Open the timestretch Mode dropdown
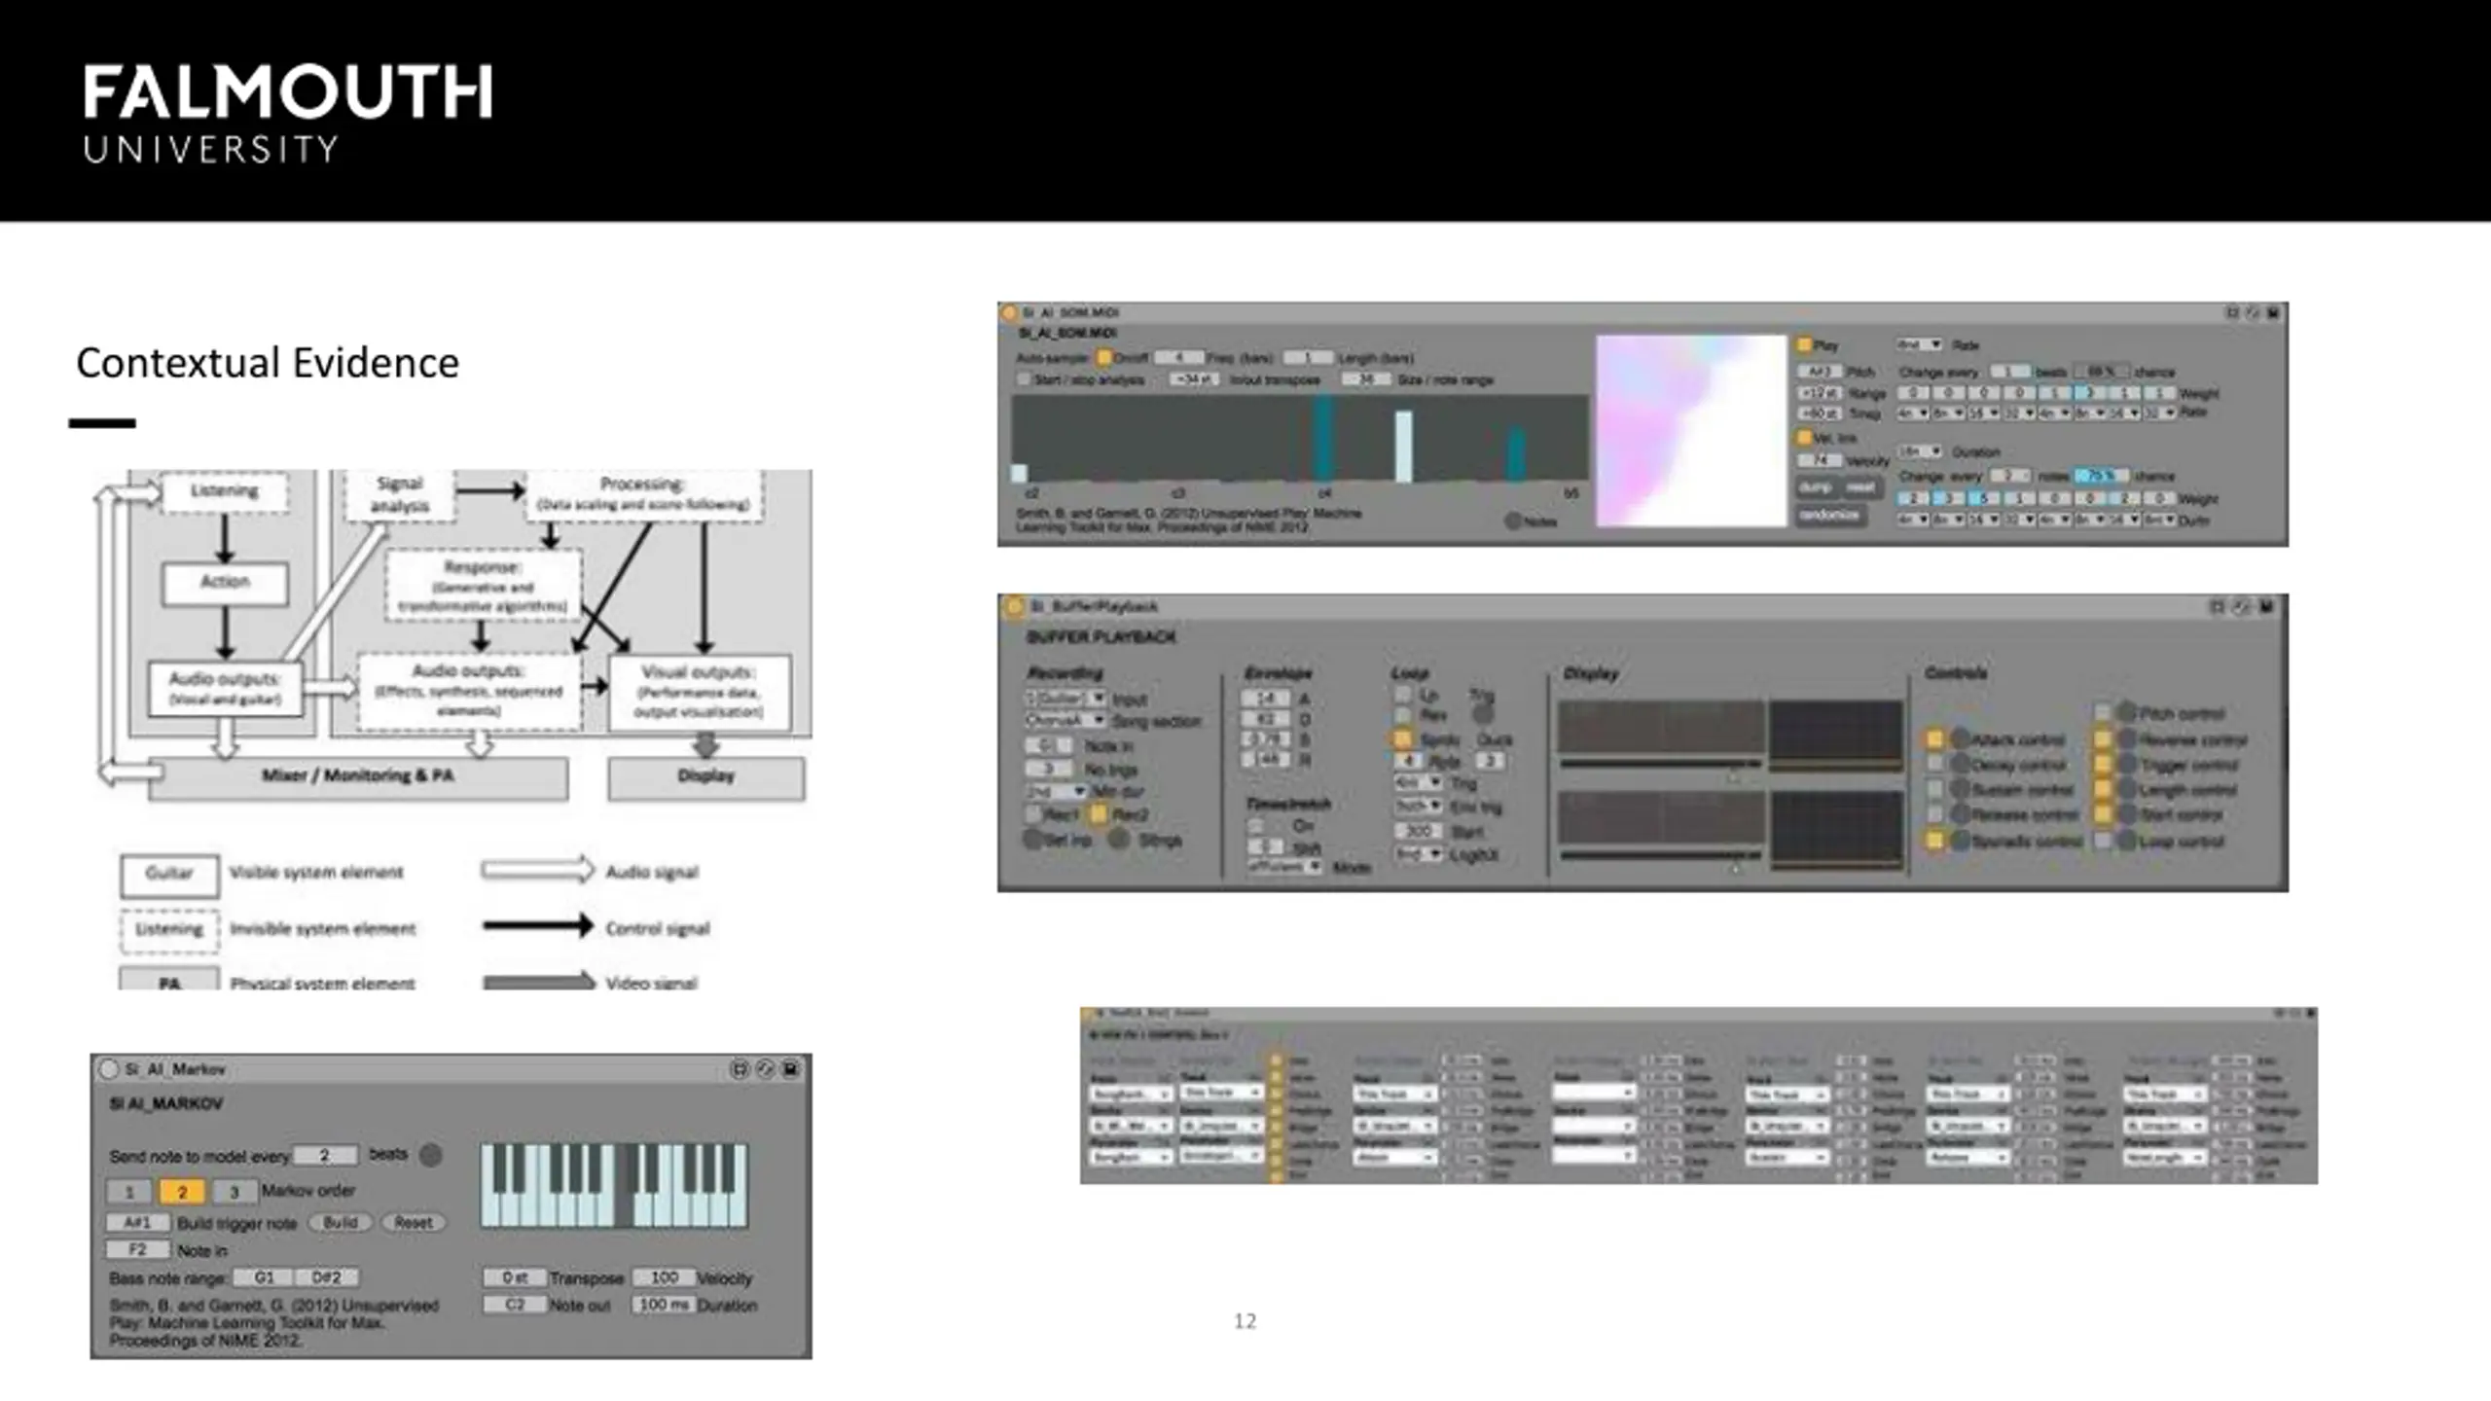This screenshot has height=1401, width=2491. coord(1286,865)
